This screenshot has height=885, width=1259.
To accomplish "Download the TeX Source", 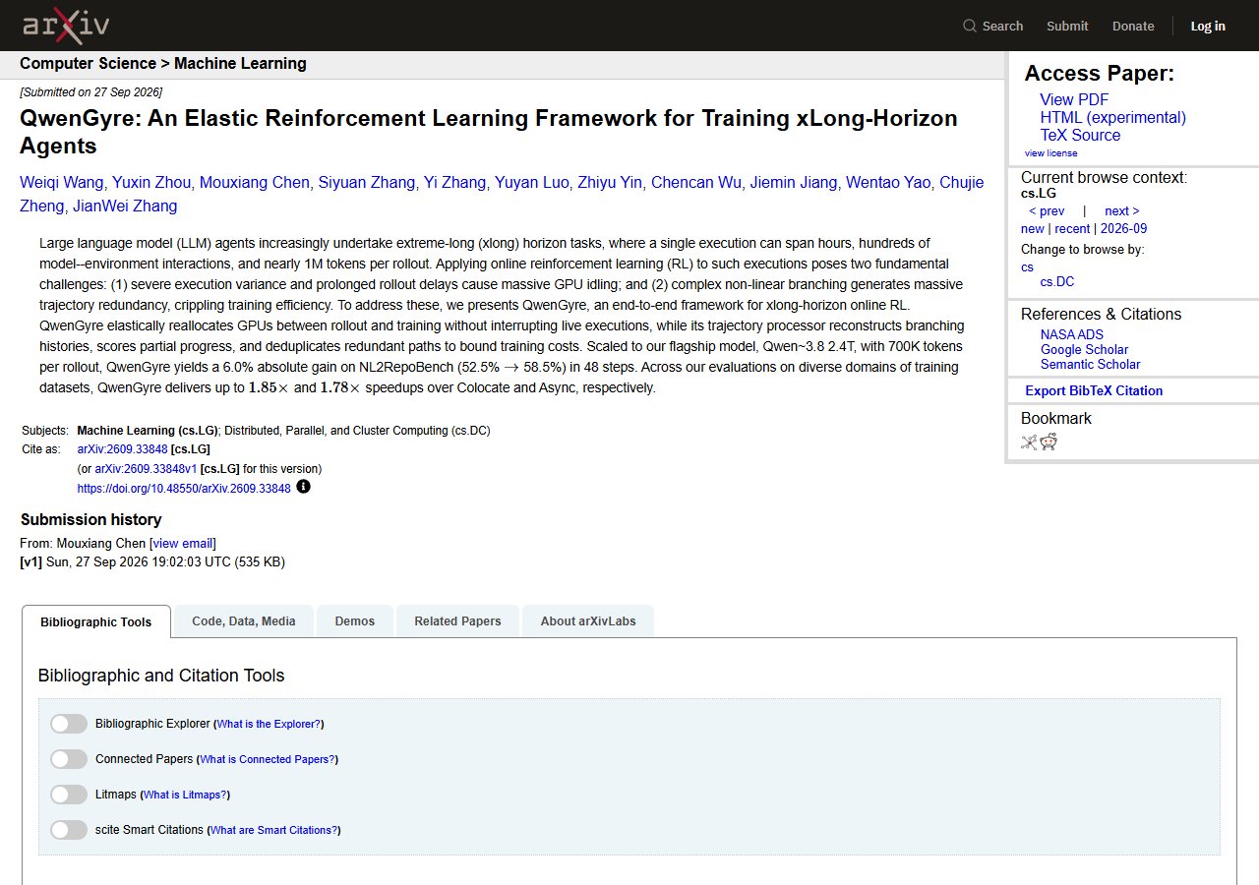I will pos(1080,135).
